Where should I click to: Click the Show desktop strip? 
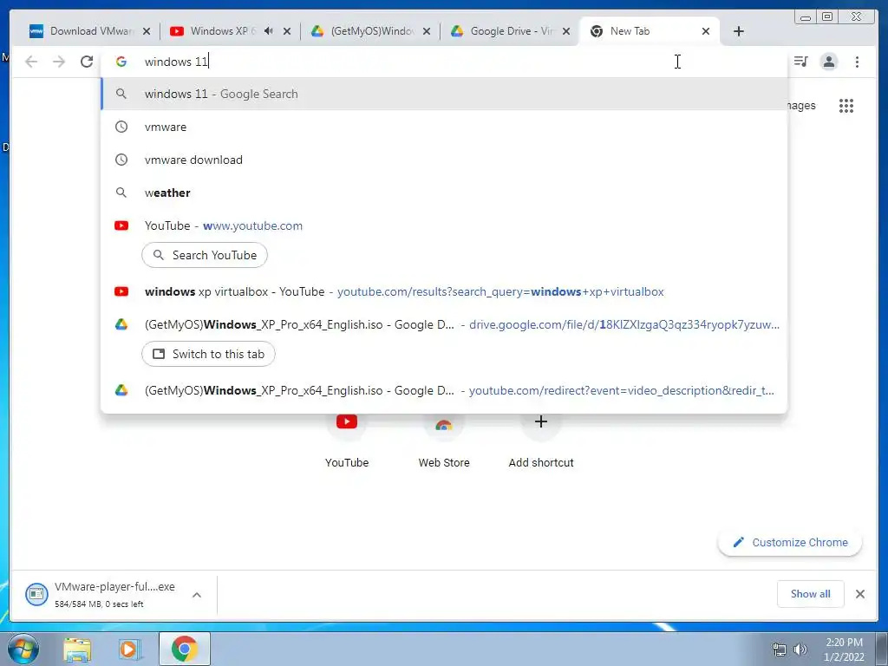(x=882, y=649)
